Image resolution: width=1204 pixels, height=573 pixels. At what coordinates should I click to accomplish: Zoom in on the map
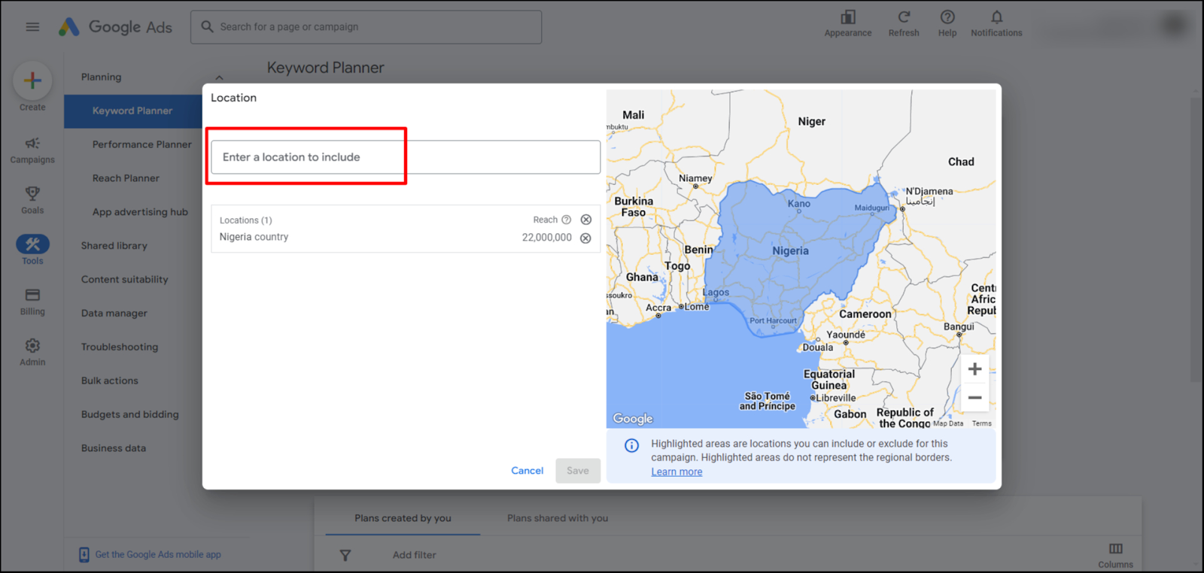pyautogui.click(x=974, y=369)
